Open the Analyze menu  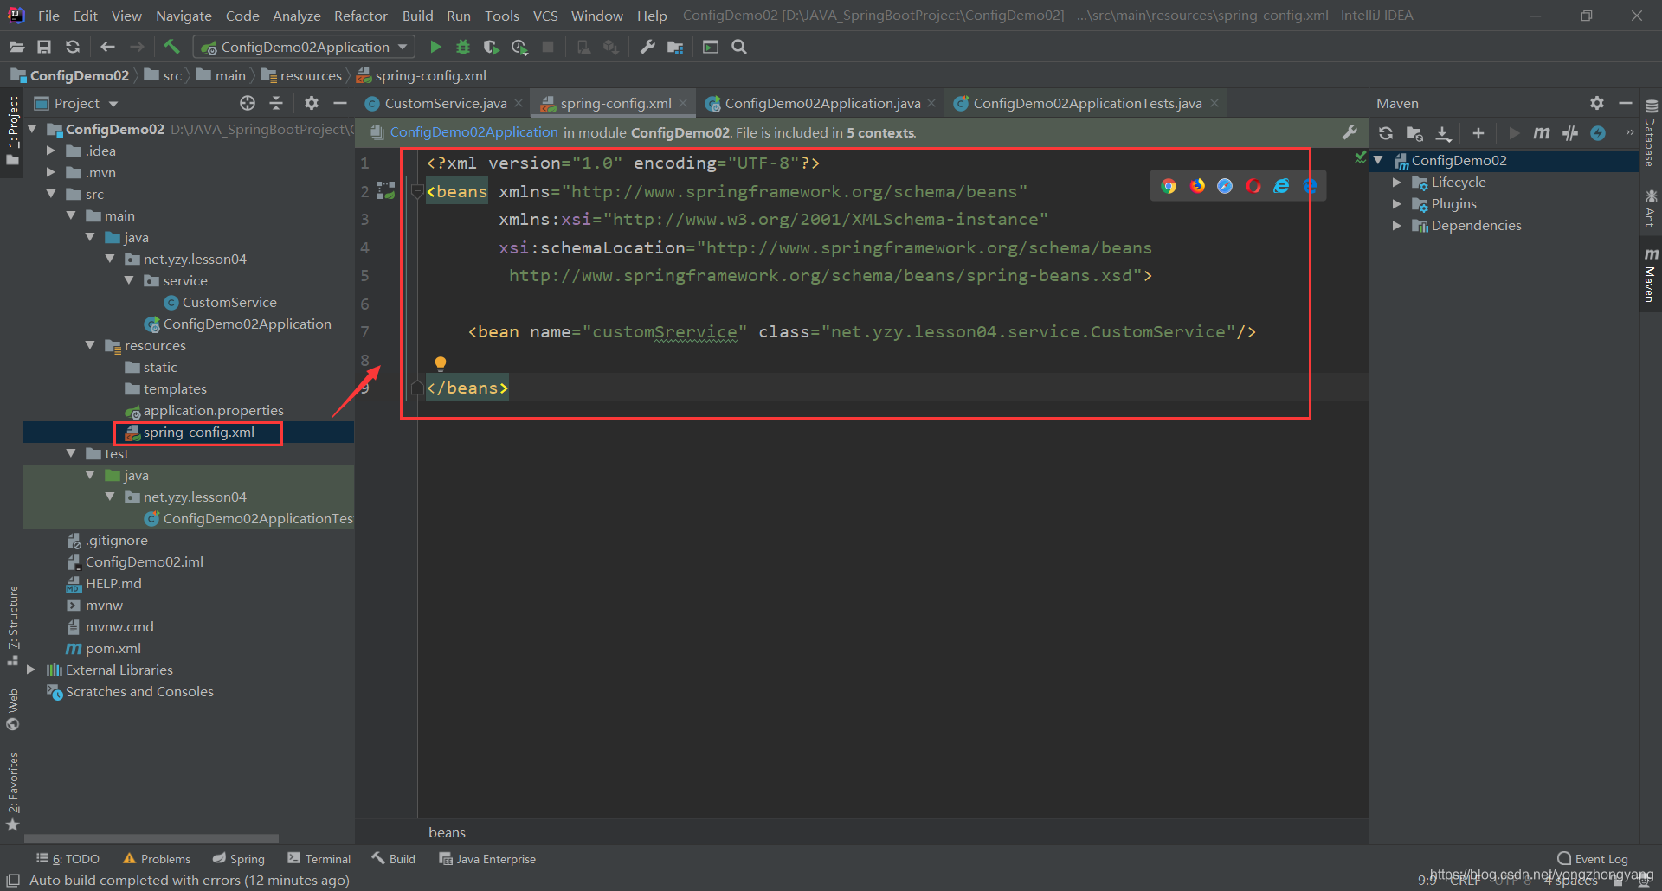tap(296, 16)
